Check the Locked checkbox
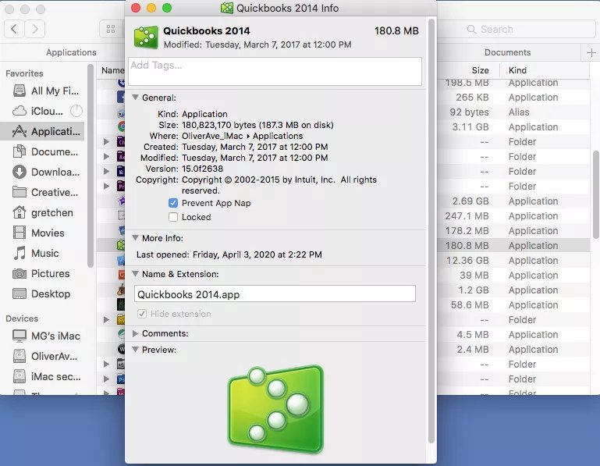The image size is (600, 466). [173, 217]
